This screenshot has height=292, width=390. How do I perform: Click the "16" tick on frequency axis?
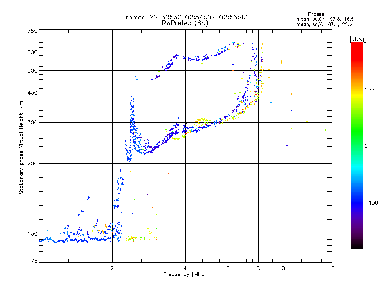tap(331, 268)
